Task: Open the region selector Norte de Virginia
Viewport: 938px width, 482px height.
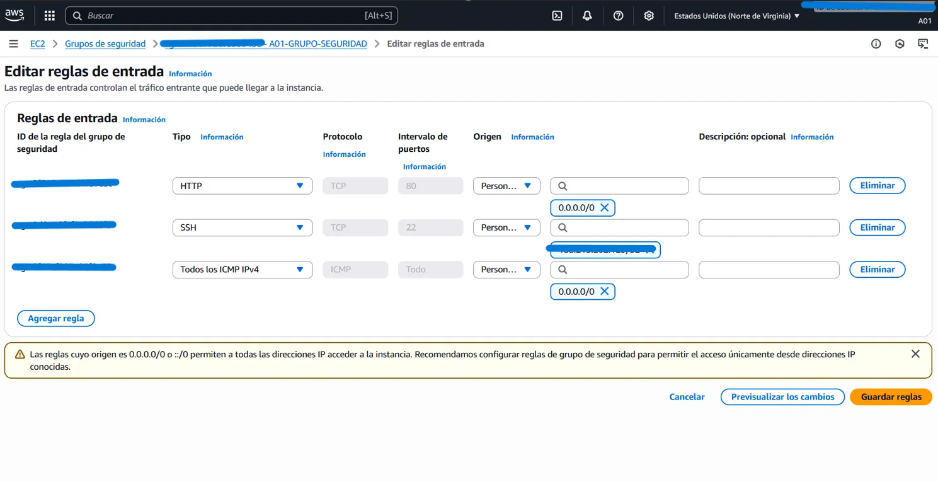Action: pyautogui.click(x=736, y=16)
